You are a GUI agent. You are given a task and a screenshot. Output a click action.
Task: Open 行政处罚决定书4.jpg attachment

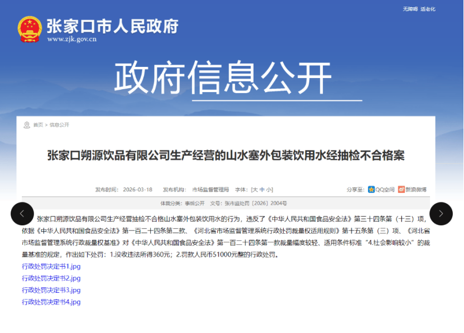(x=51, y=302)
